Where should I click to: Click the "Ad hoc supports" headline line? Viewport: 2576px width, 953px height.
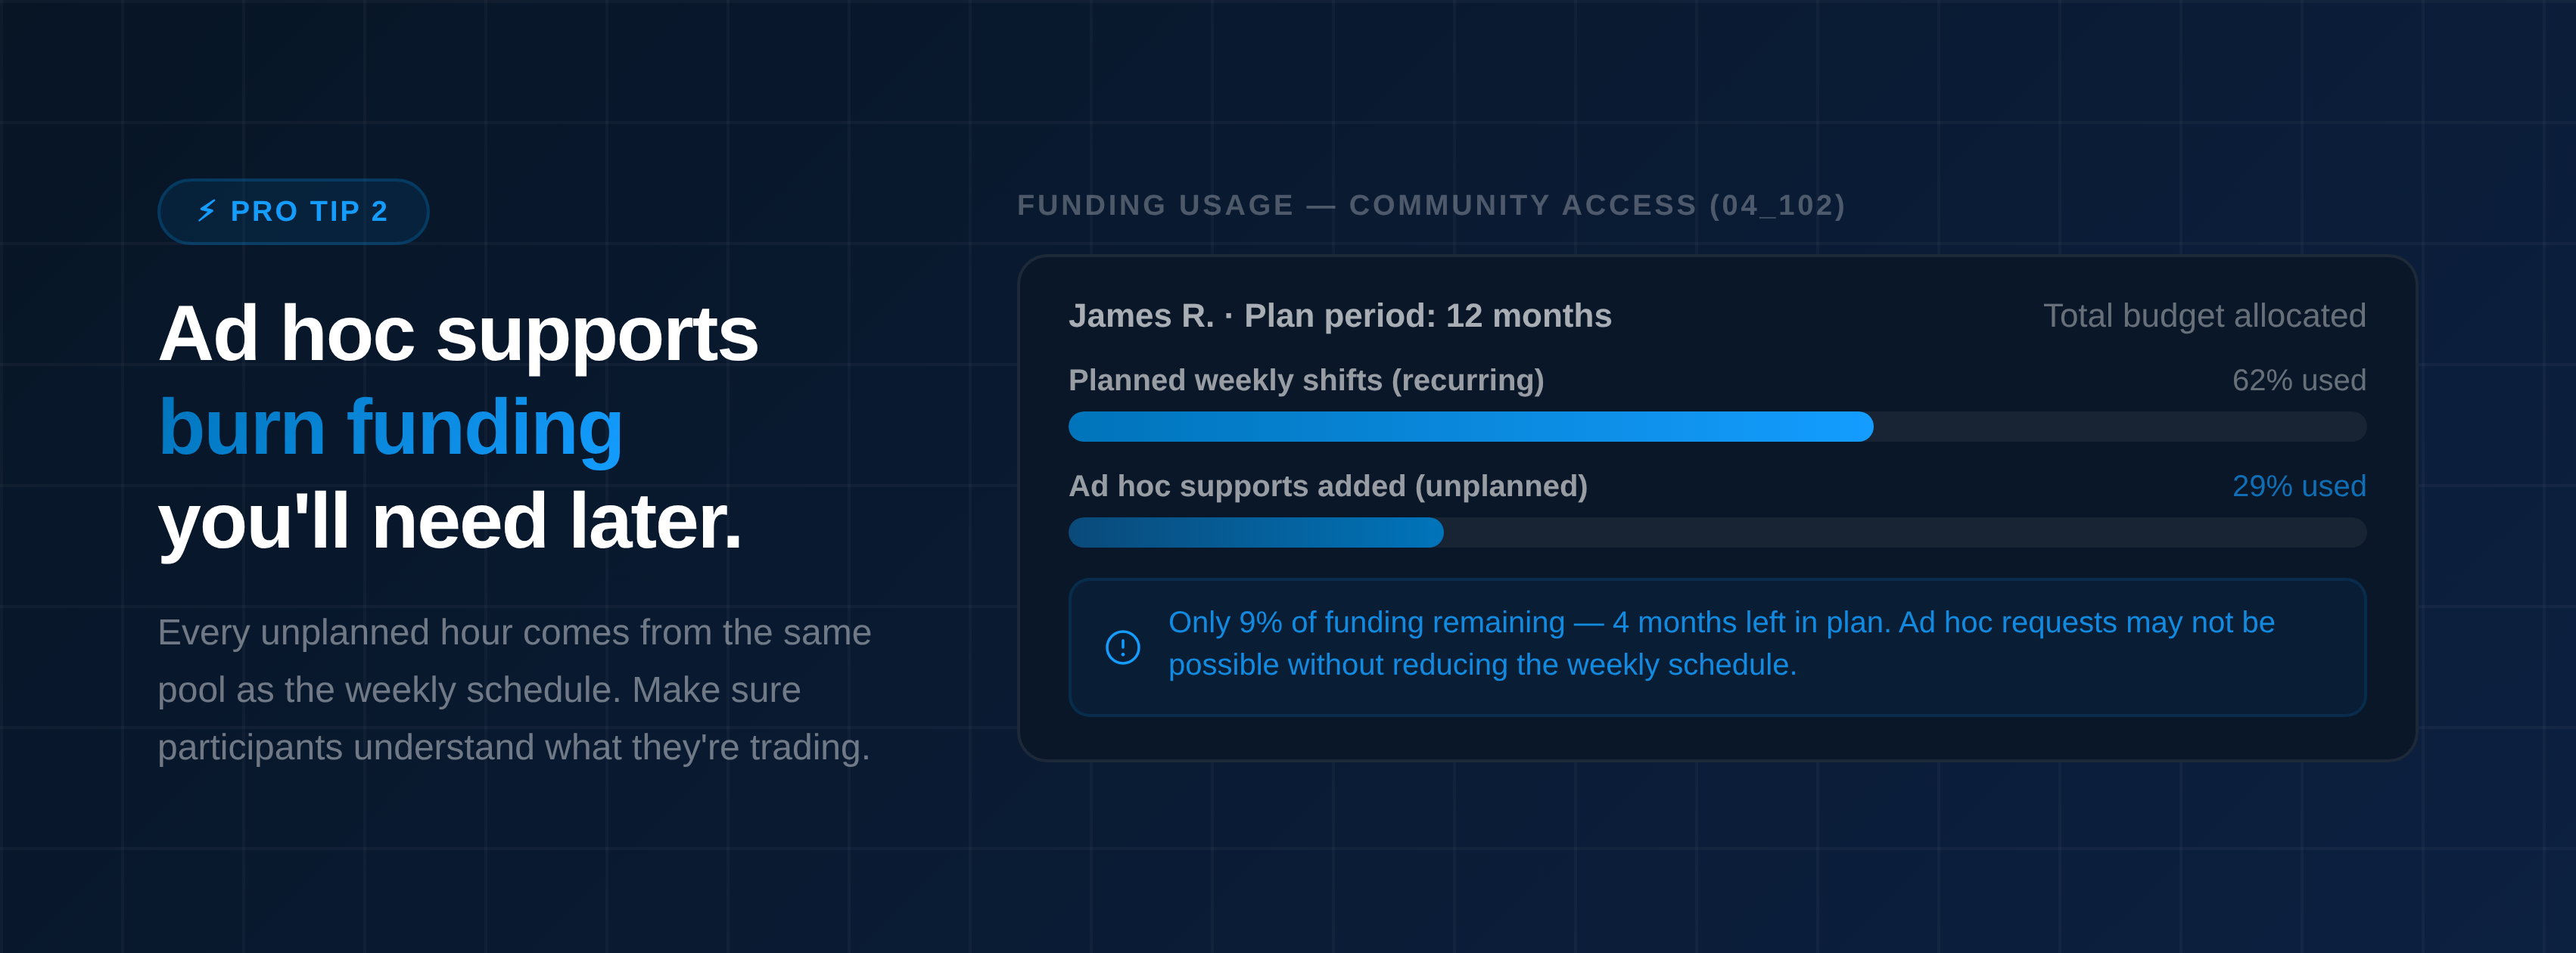click(x=458, y=334)
